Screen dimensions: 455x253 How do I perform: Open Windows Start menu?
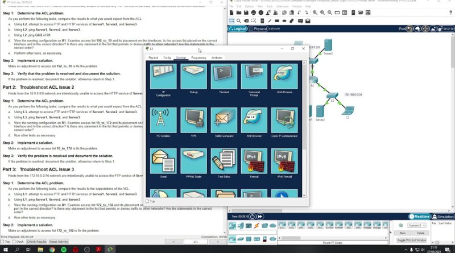click(5, 249)
